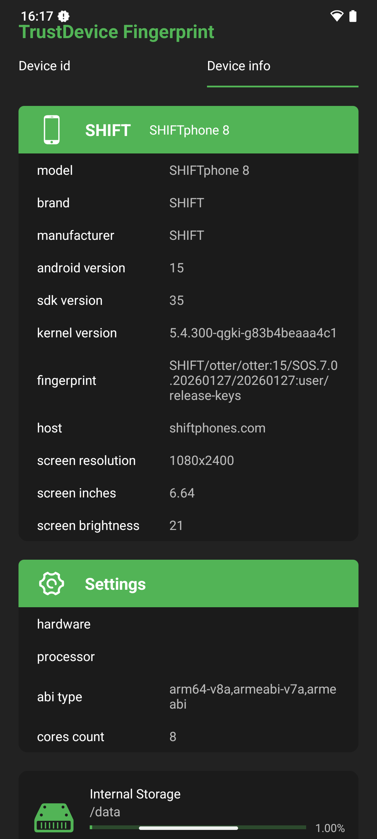Viewport: 377px width, 839px height.
Task: Tap the Internal Storage label
Action: pyautogui.click(x=135, y=794)
